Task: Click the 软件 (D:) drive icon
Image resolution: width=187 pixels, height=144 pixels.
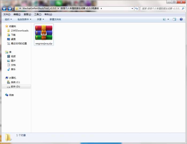Action: click(x=9, y=87)
